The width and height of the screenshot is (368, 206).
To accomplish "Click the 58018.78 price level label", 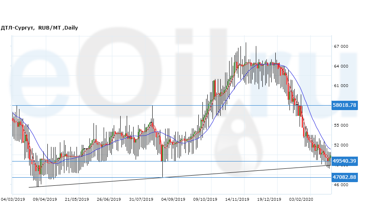I will pyautogui.click(x=345, y=105).
